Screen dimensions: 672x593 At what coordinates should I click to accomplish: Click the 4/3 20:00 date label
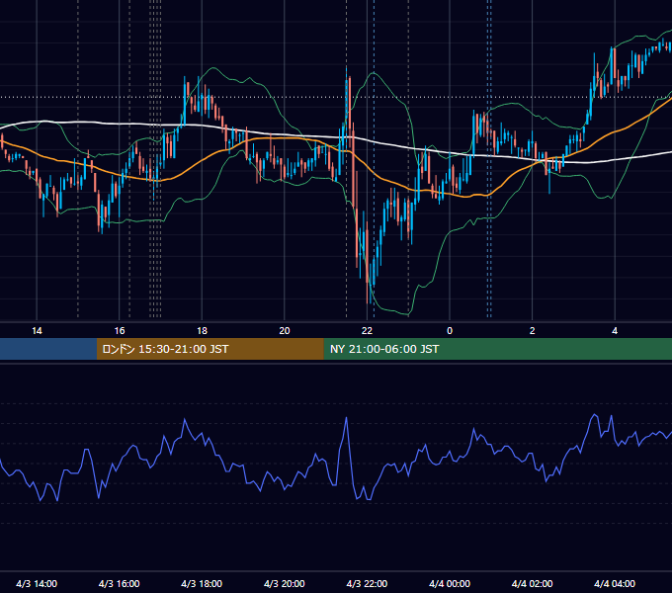coord(285,583)
